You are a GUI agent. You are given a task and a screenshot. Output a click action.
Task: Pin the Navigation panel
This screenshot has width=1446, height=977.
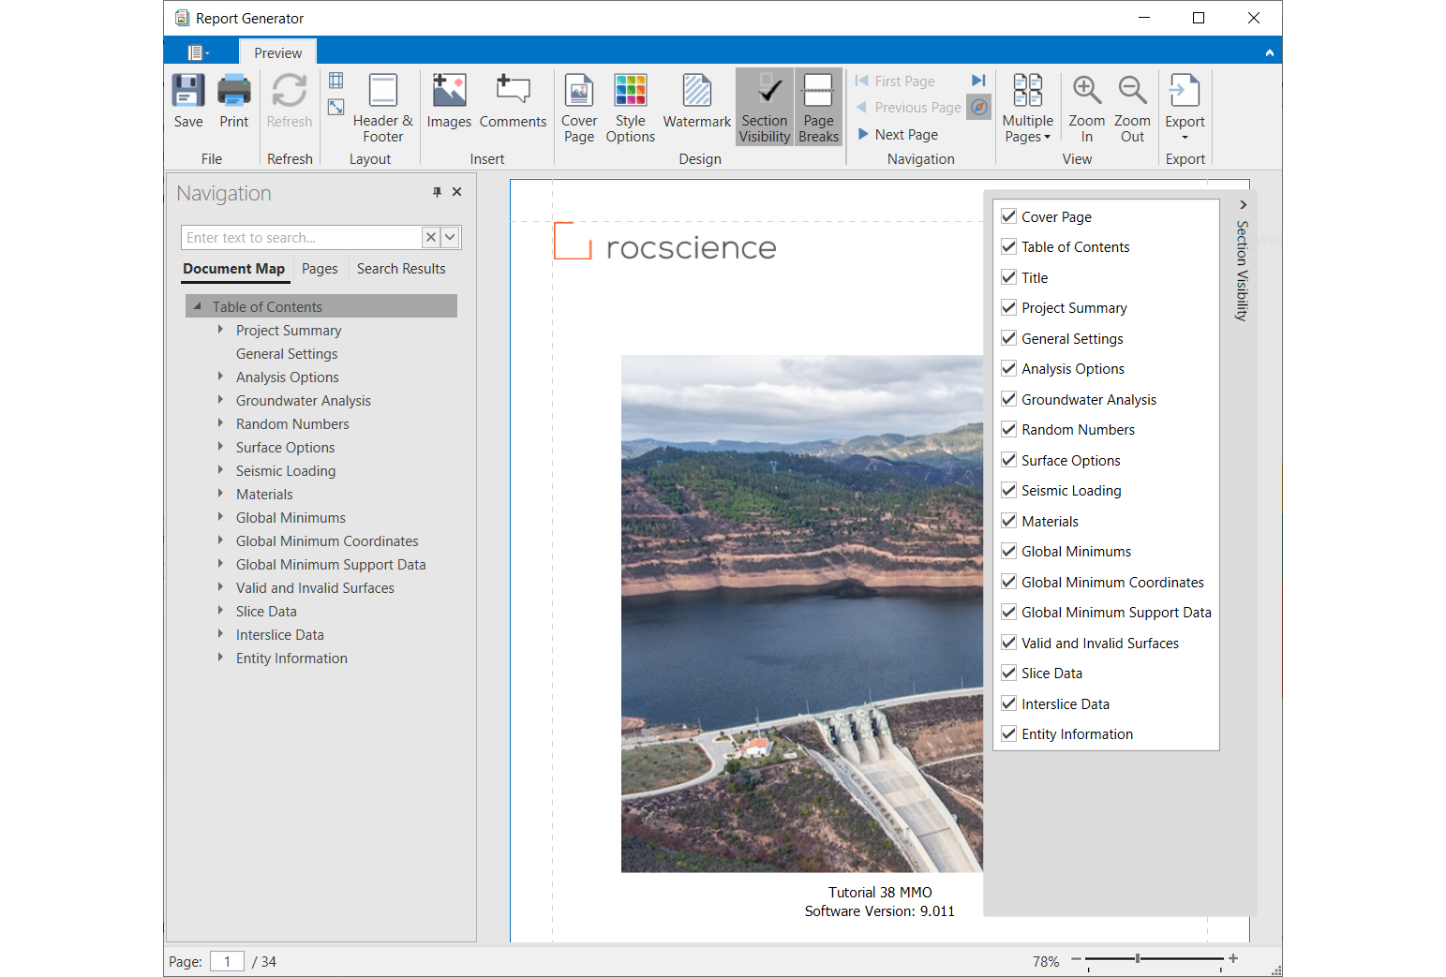coord(437,192)
